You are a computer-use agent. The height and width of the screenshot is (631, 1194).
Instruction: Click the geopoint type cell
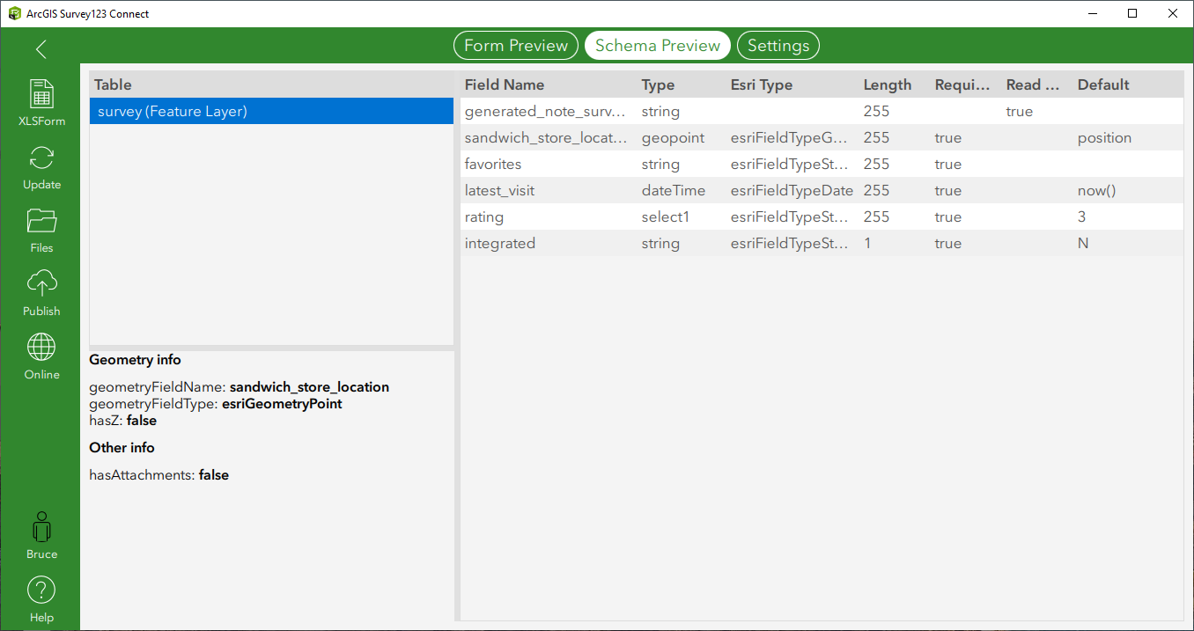pos(673,137)
